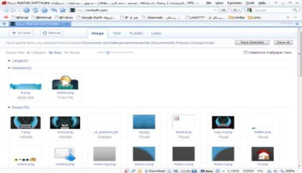
Task: Click the Save Selected button
Action: tap(252, 42)
